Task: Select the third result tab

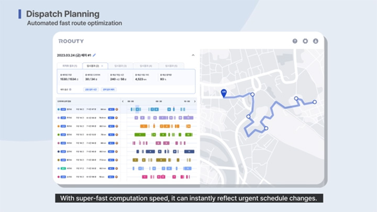Action: [120, 66]
